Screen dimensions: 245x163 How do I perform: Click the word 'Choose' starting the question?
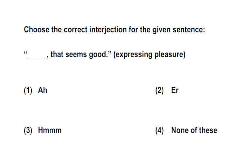37,29
